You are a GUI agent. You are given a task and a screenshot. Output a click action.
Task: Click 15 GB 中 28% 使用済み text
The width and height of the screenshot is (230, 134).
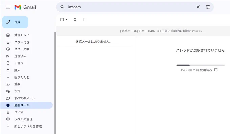(x=196, y=70)
